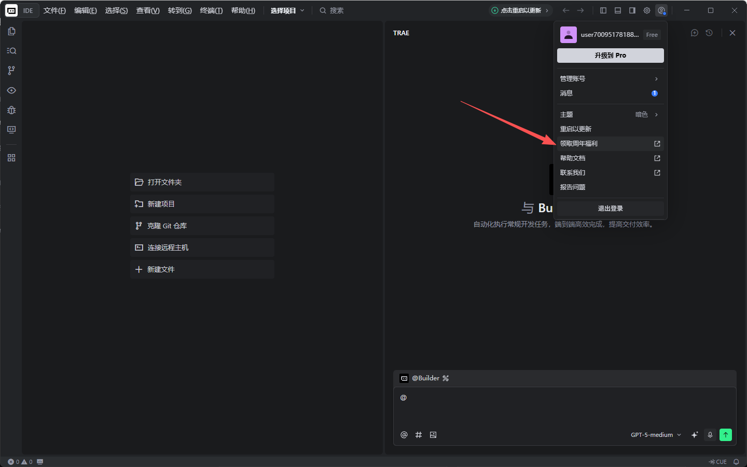Click 打开文件夹 open folder option
The image size is (747, 467).
pyautogui.click(x=202, y=182)
